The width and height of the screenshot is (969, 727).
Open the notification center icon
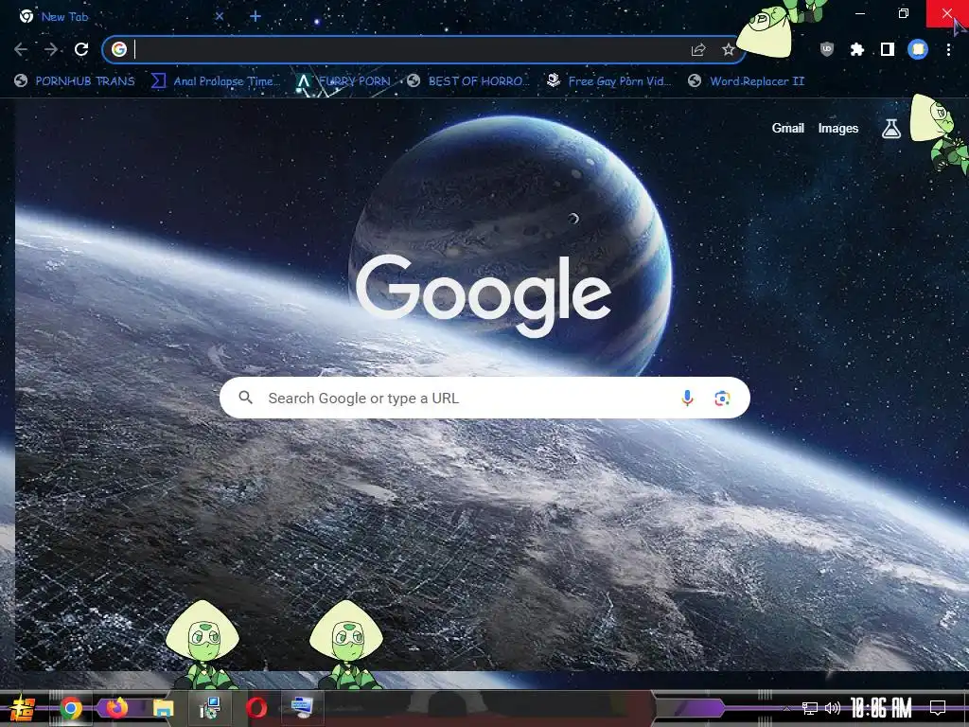tap(938, 707)
